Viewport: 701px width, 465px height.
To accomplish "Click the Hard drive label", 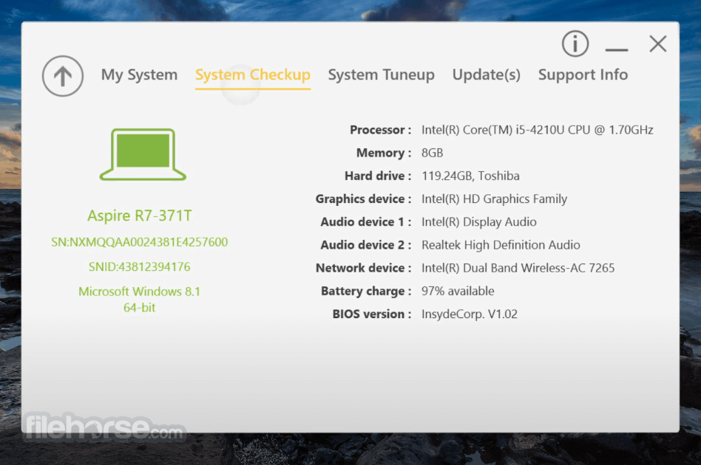I will click(378, 176).
